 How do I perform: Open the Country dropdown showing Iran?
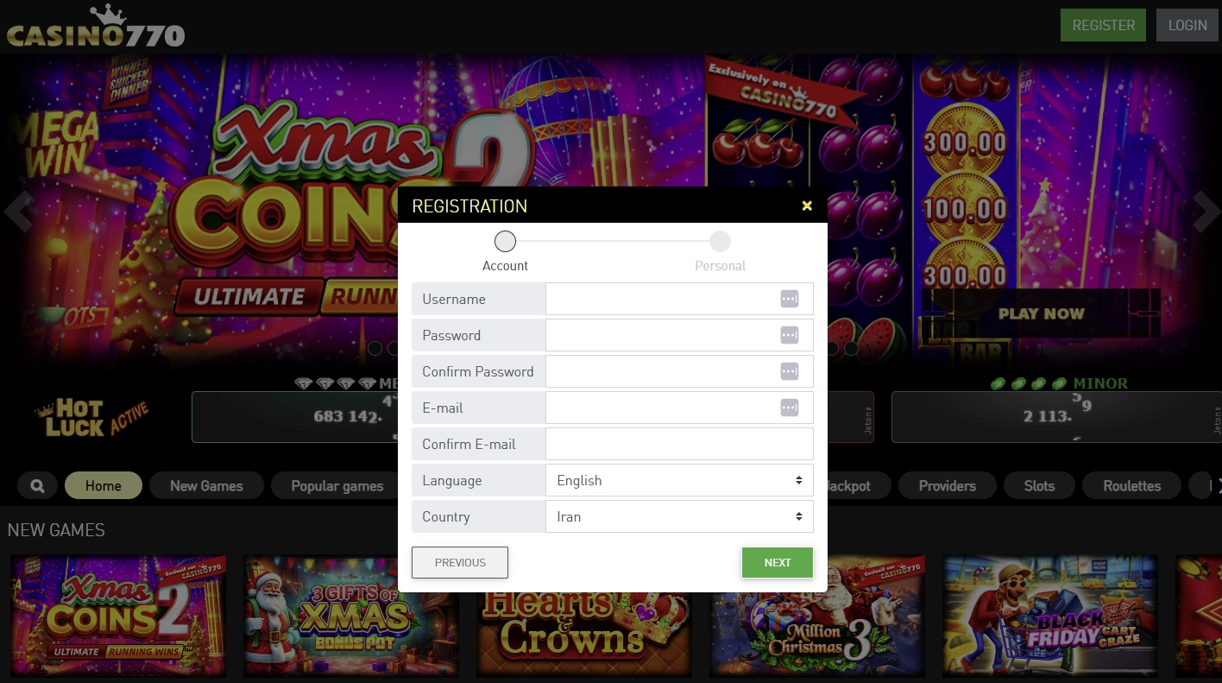[679, 516]
